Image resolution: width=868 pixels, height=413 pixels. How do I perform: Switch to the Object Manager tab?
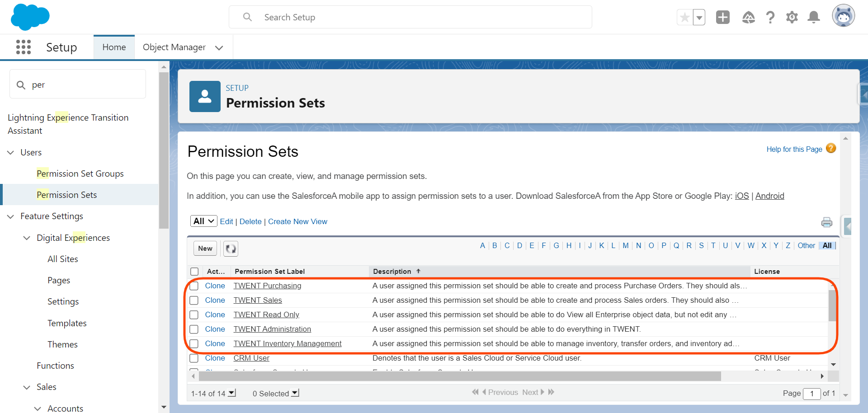click(x=174, y=47)
